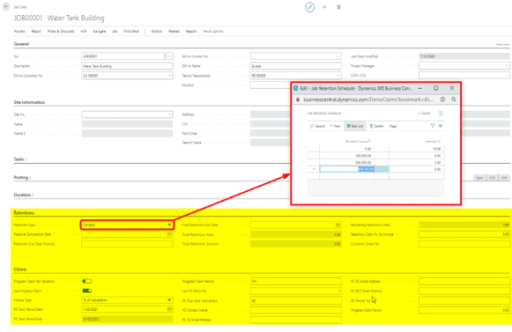Screen dimensions: 512x332
Task: Click the PC To Email Address field
Action: pos(296,320)
